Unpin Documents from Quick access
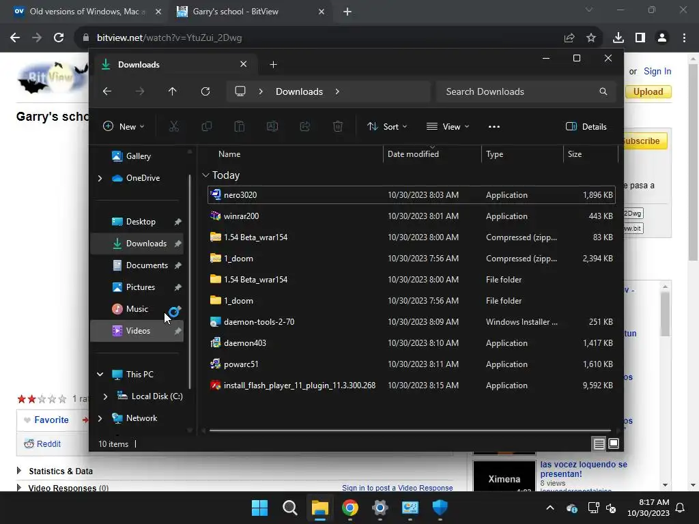Image resolution: width=699 pixels, height=524 pixels. tap(177, 265)
